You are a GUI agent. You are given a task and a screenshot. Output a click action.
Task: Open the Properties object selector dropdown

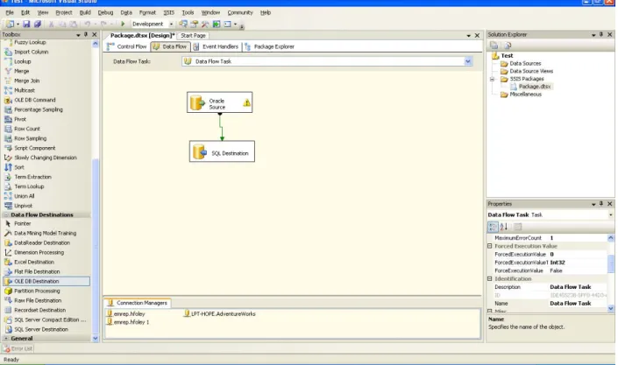coord(610,215)
